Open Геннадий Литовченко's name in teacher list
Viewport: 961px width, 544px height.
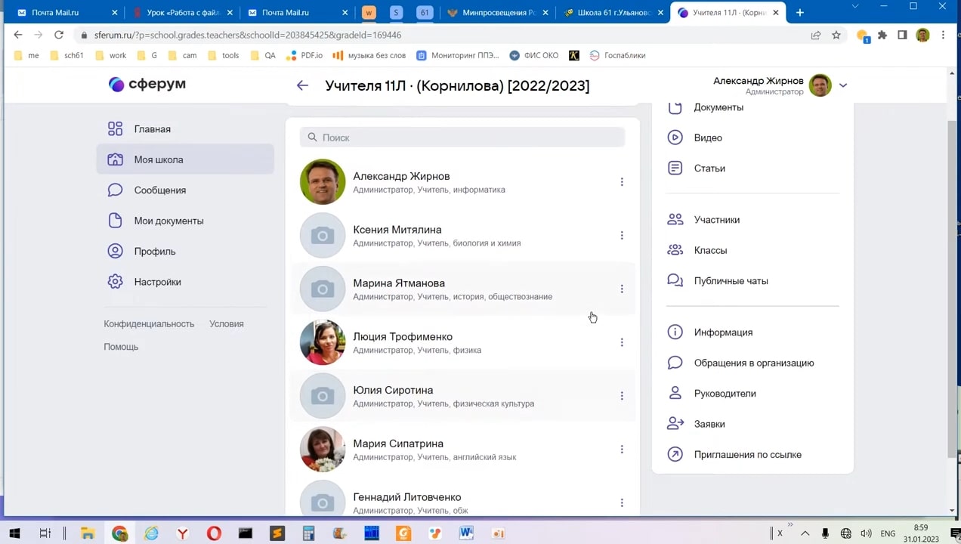pyautogui.click(x=407, y=497)
